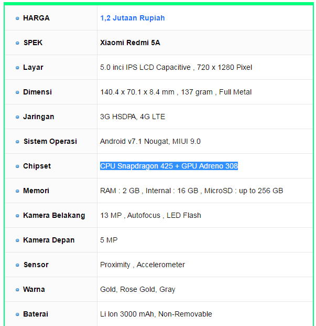Click the bullet icon beside HARGA
Screen dimensions: 316x326
[x=17, y=18]
